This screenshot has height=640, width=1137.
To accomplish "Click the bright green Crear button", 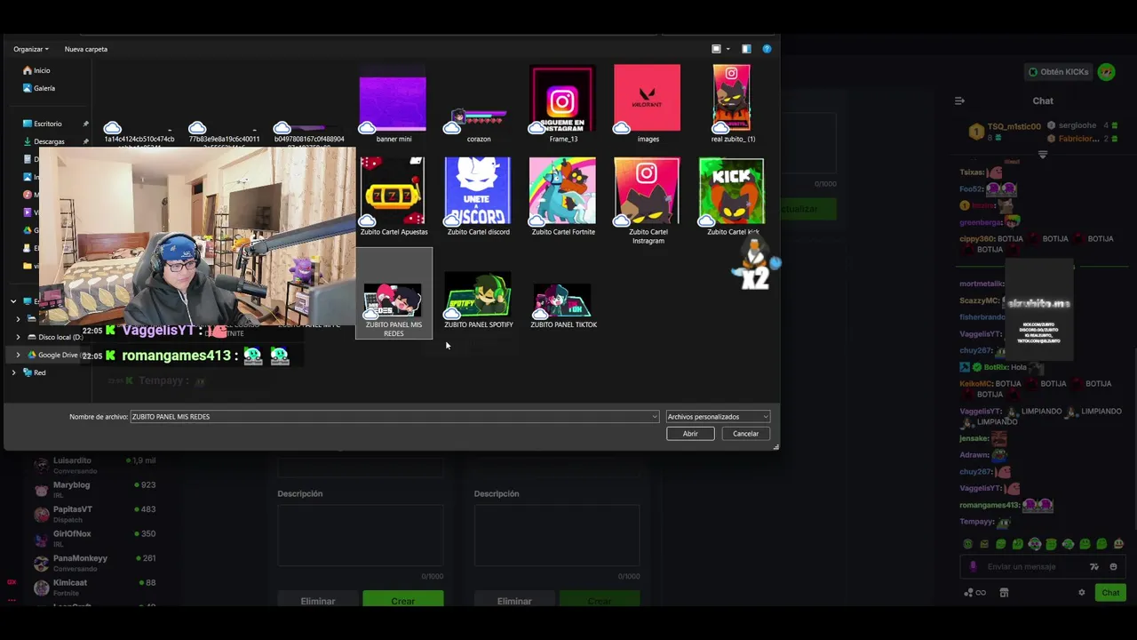I will (x=403, y=601).
